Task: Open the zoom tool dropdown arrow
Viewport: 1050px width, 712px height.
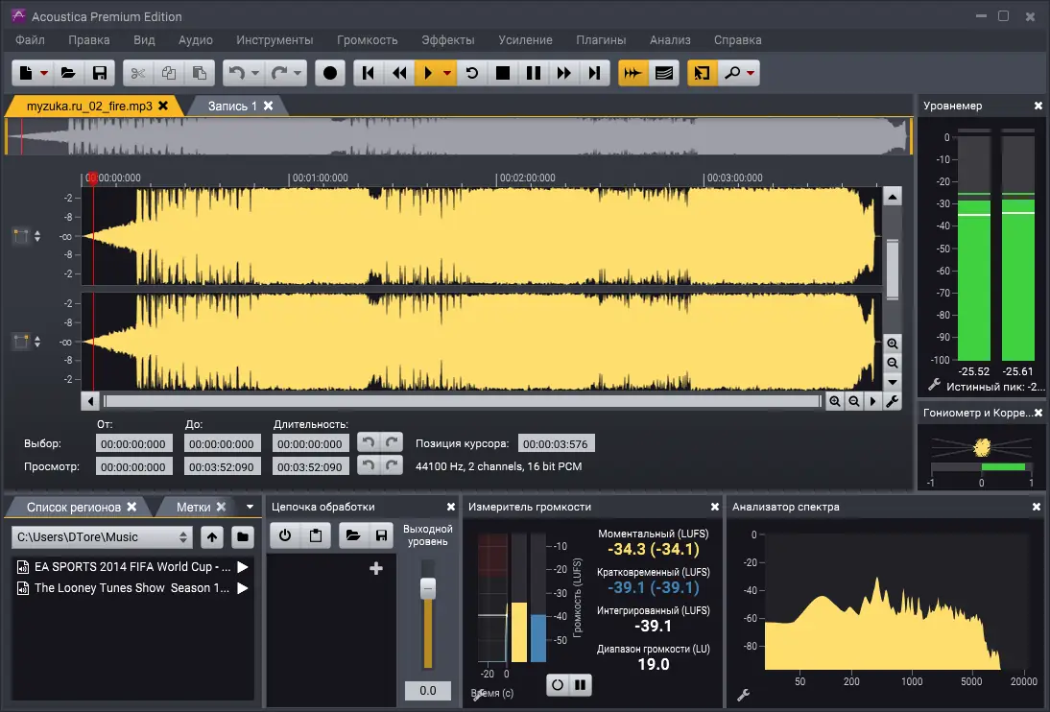Action: pyautogui.click(x=751, y=73)
